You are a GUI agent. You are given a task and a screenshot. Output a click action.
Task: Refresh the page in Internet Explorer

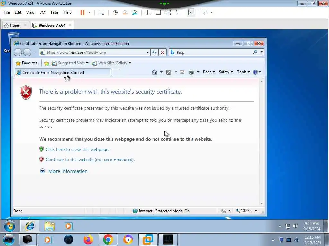pyautogui.click(x=155, y=53)
